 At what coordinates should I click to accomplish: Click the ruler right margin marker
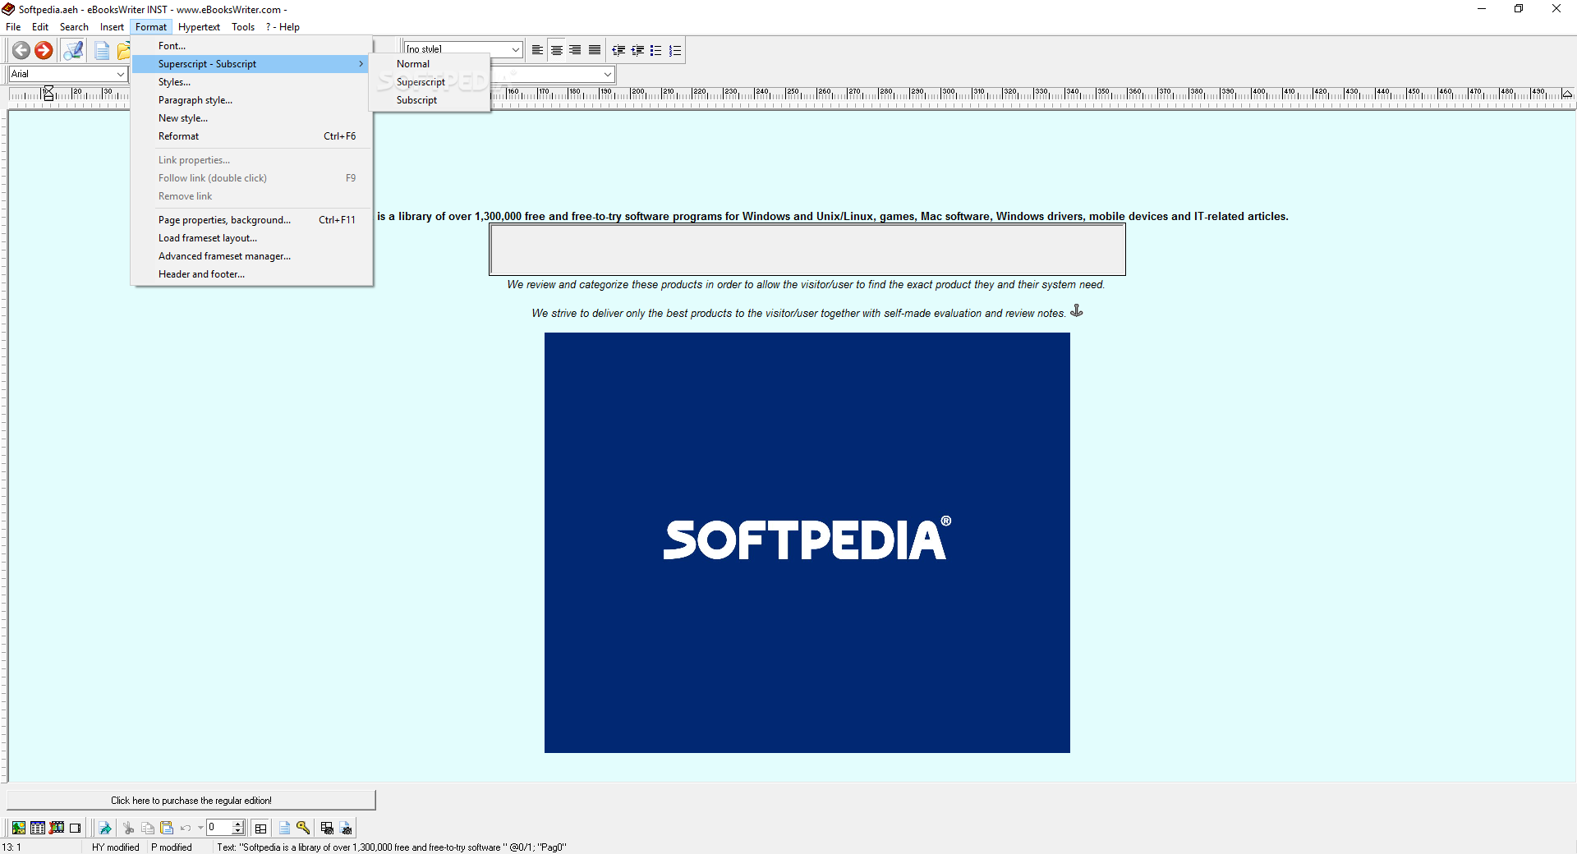[x=1567, y=94]
